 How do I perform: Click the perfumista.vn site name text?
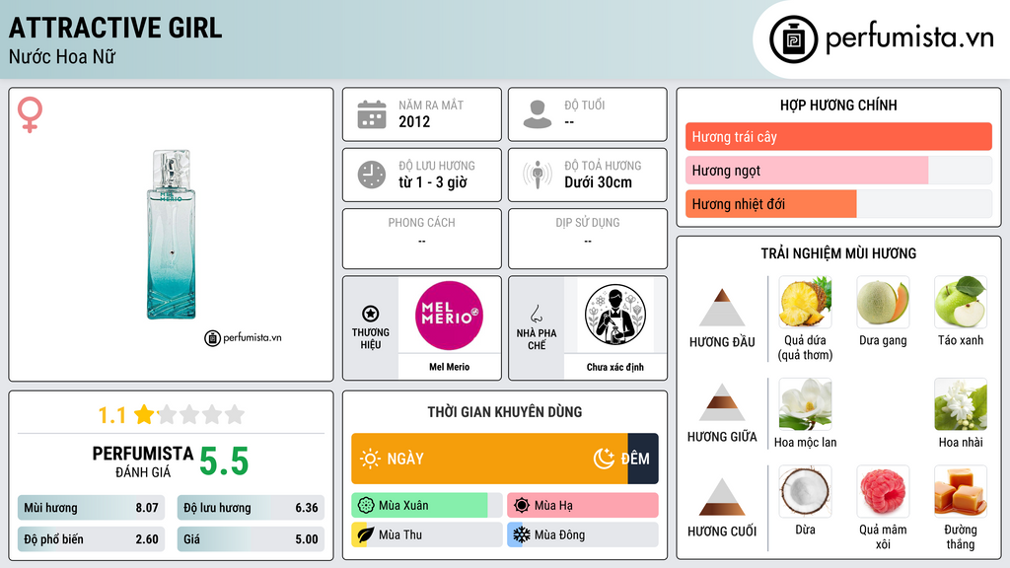coord(909,38)
